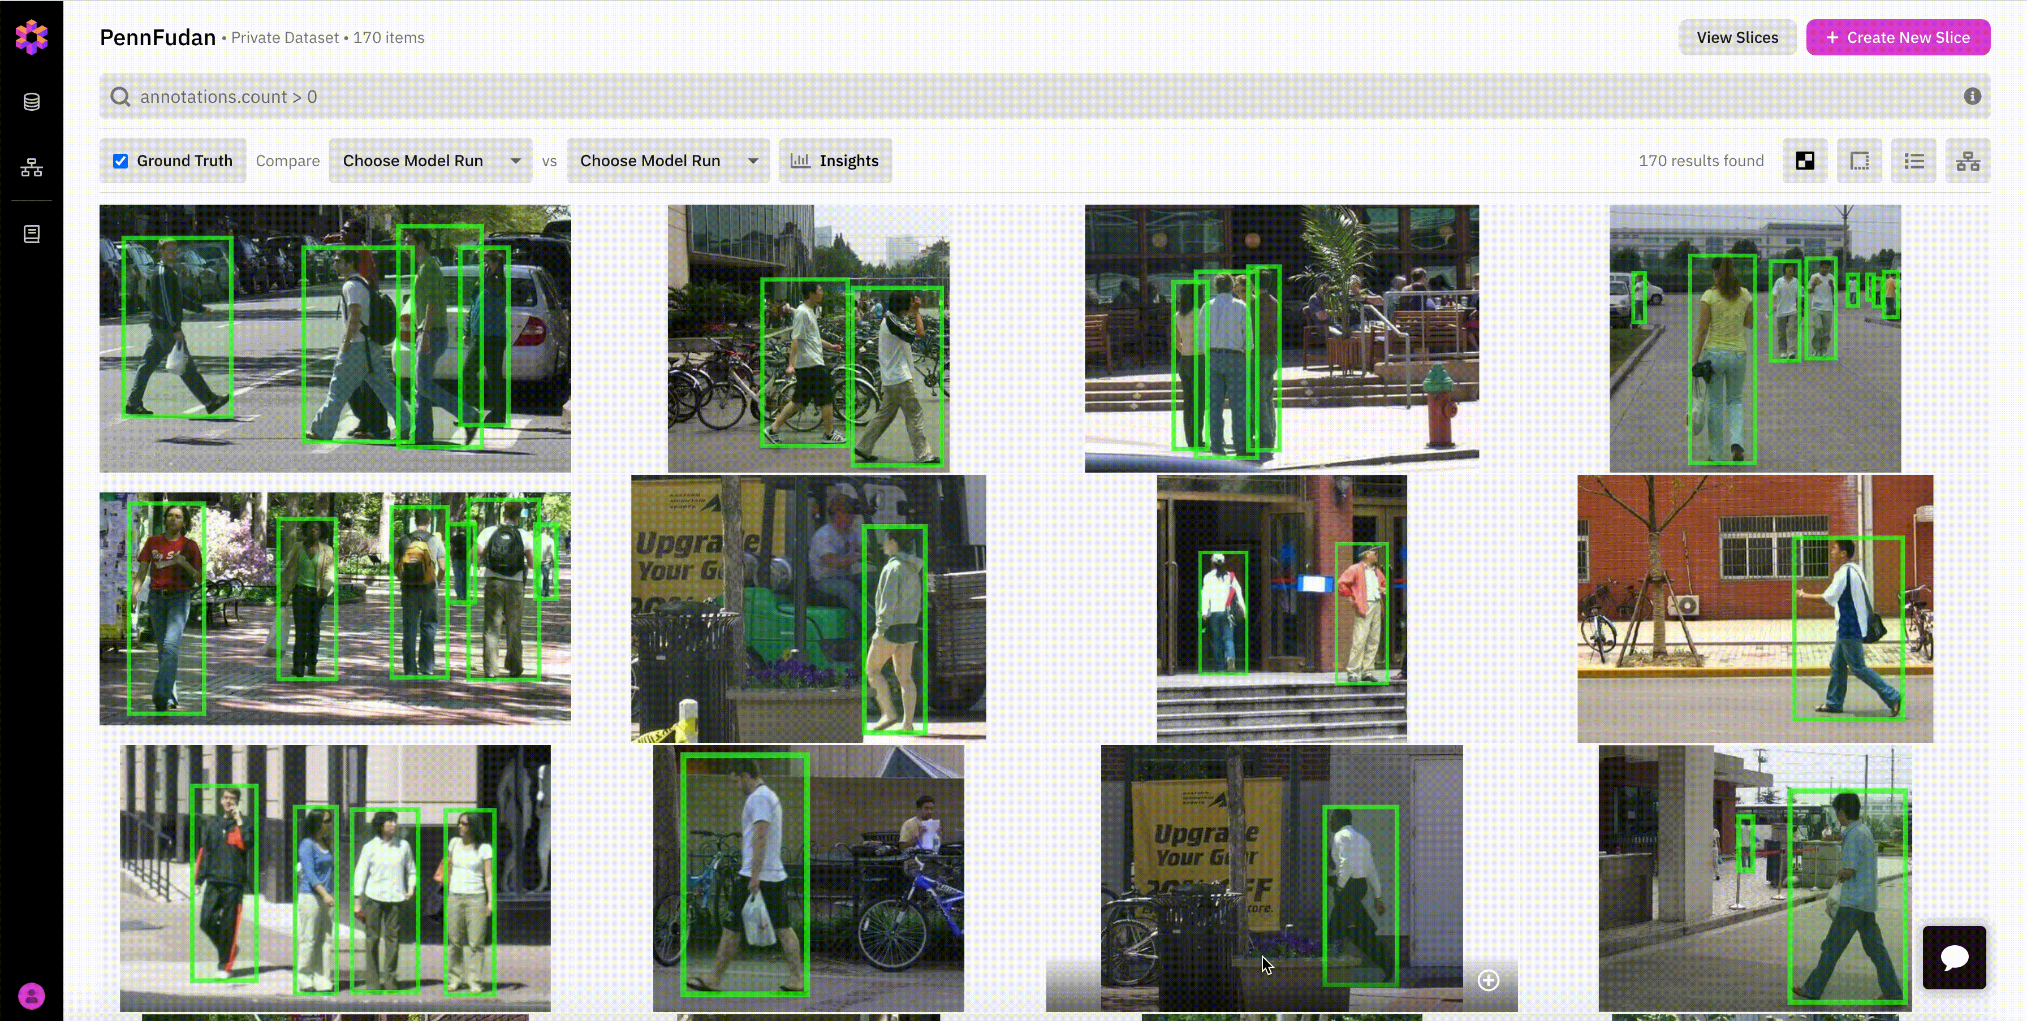This screenshot has width=2027, height=1021.
Task: Open image of man walking past pillar
Action: click(x=1756, y=879)
